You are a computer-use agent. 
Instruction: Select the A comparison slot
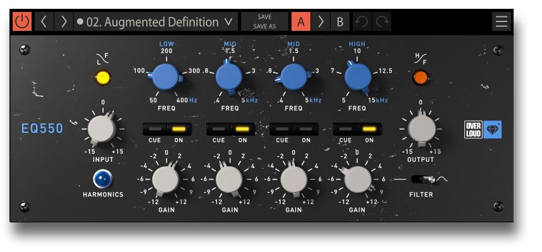click(x=301, y=22)
